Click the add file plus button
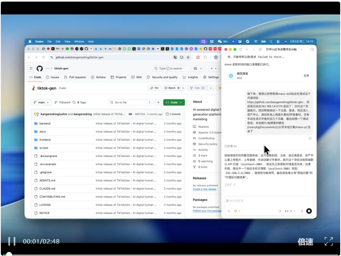The width and height of the screenshot is (341, 256). (x=158, y=102)
